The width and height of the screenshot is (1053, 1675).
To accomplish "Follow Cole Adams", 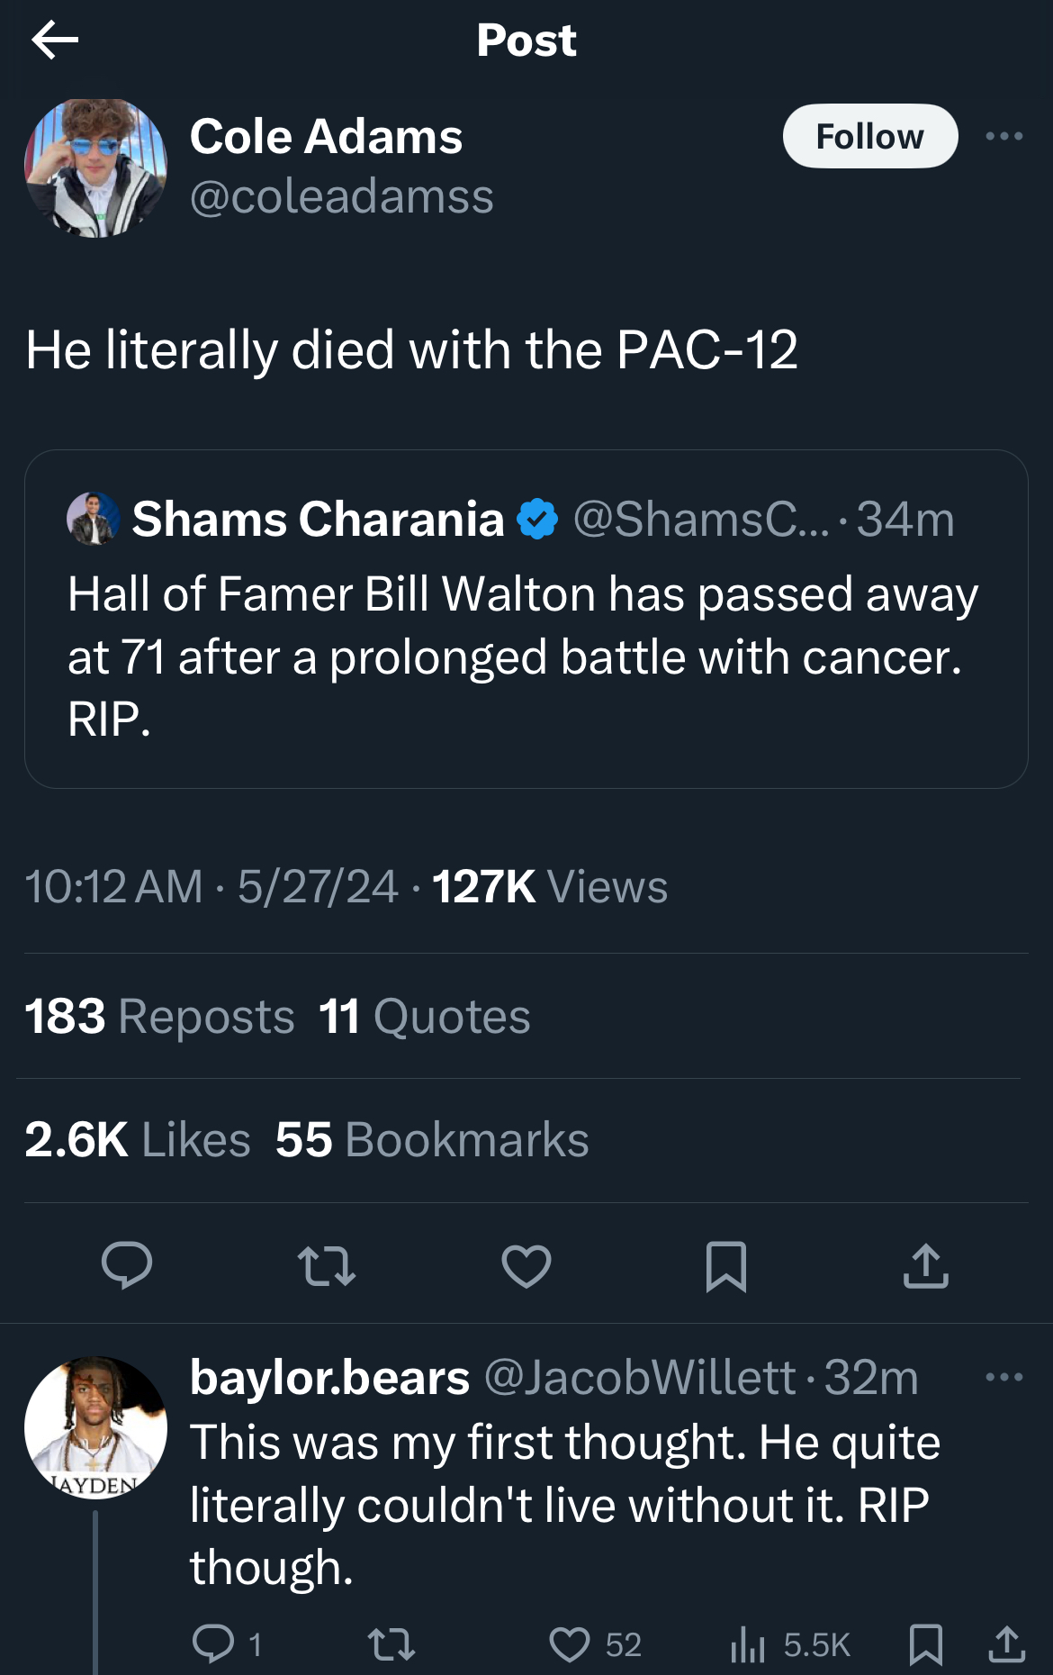I will click(x=869, y=136).
